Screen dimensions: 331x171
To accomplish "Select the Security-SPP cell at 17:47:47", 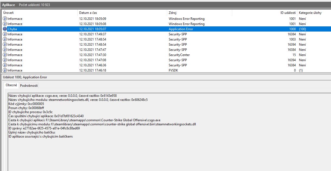I will 178,50.
